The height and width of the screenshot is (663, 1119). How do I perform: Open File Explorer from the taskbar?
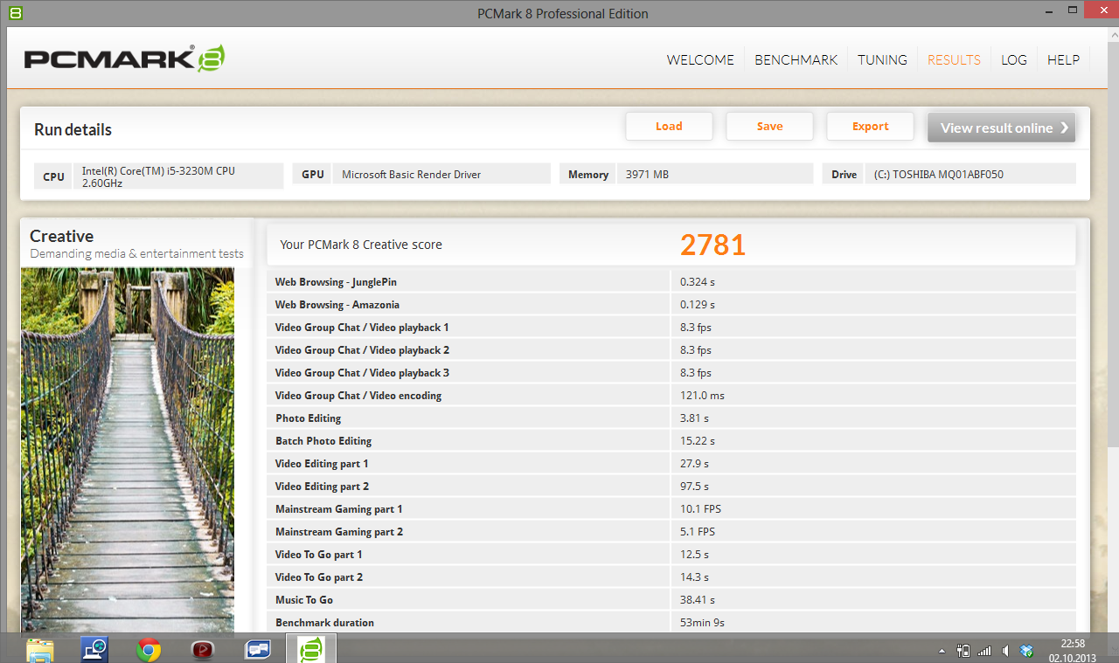tap(40, 649)
